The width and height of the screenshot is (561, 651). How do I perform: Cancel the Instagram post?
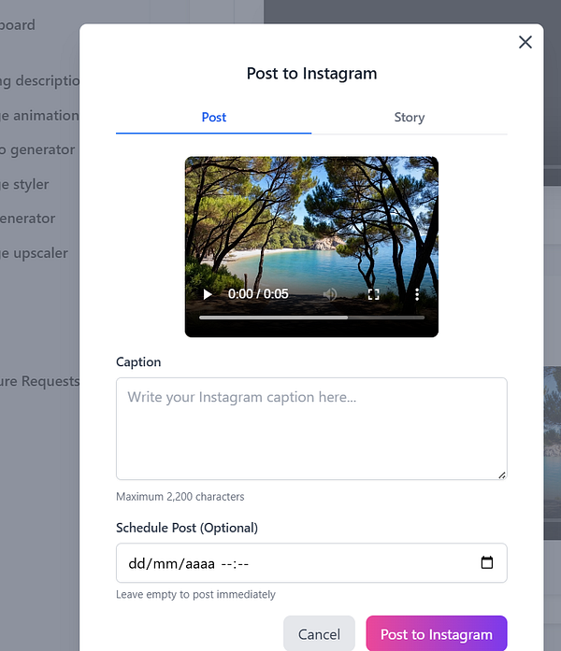(319, 634)
